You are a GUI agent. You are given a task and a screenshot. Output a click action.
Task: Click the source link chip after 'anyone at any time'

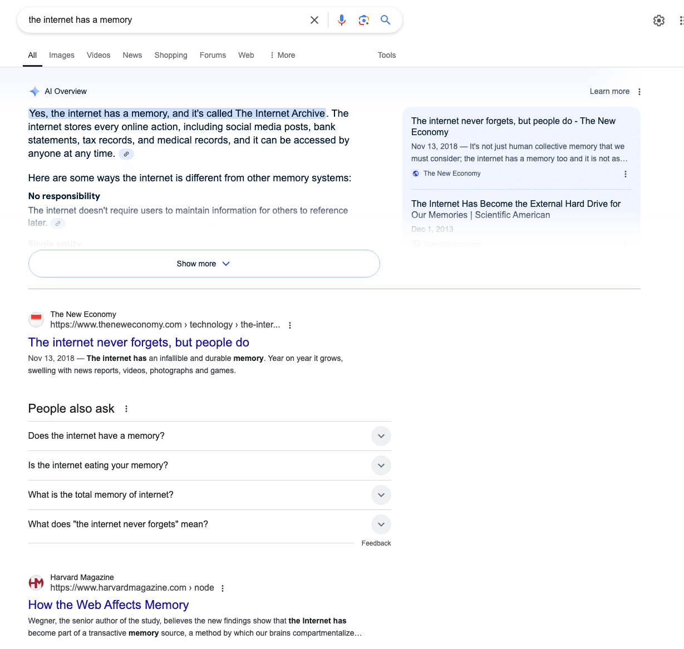[126, 154]
